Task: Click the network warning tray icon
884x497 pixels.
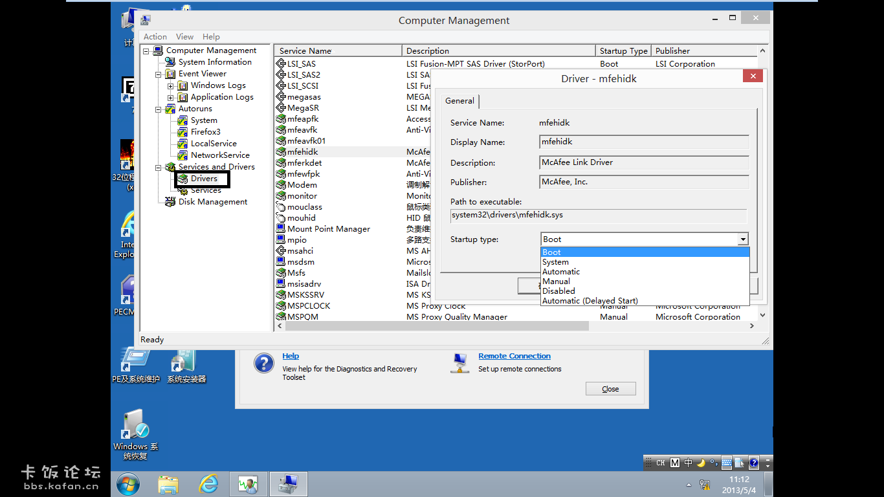Action: 705,484
